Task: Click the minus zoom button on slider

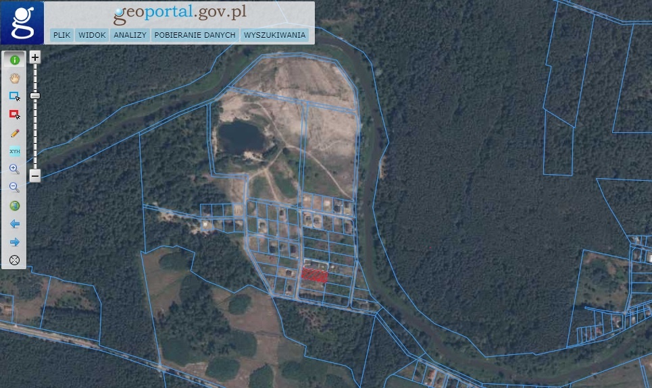Action: coord(35,175)
